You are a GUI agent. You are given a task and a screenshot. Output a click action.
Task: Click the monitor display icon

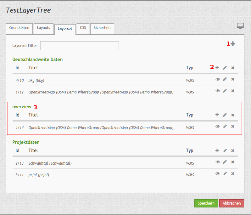pyautogui.click(x=241, y=26)
